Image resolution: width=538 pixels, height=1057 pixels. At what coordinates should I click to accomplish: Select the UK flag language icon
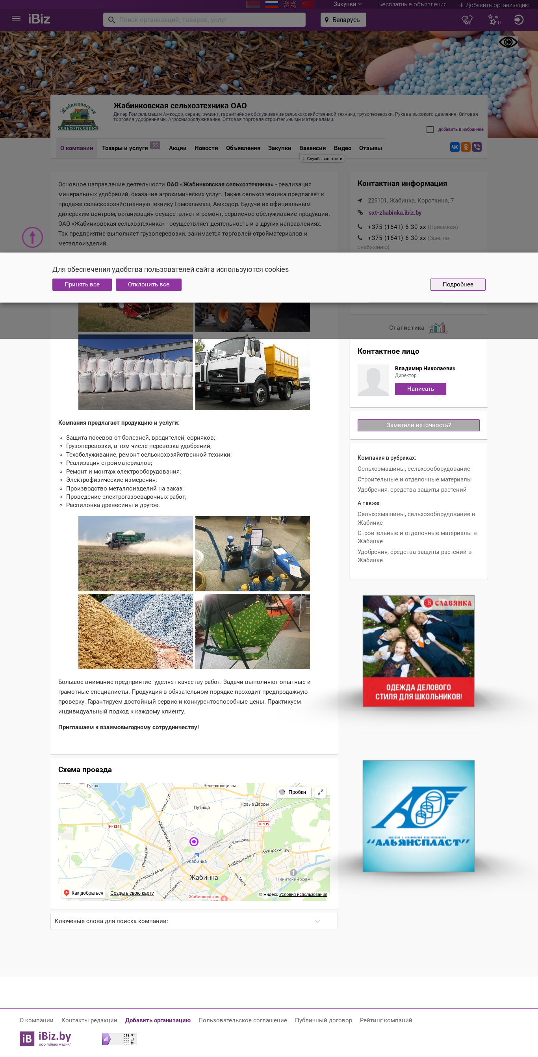coord(289,4)
